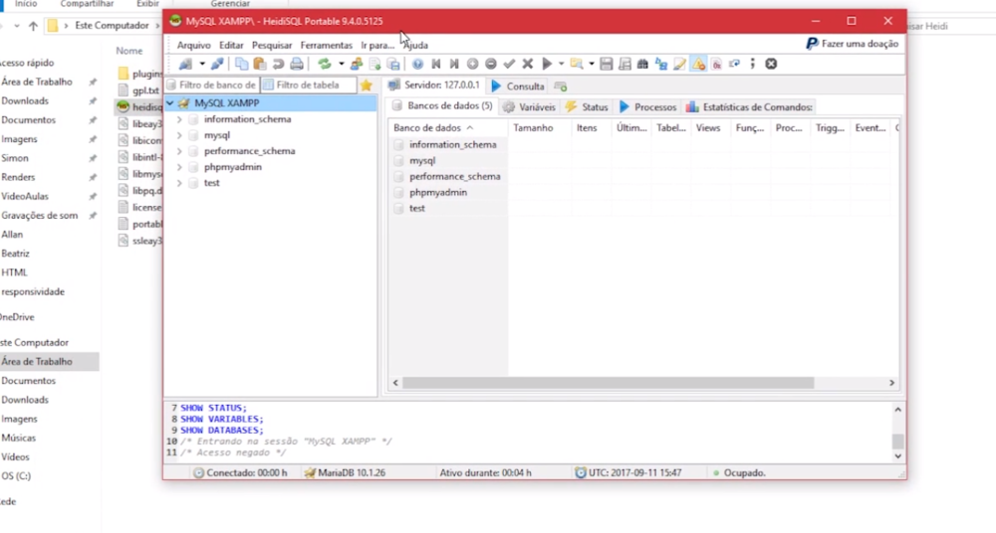Open the Editar menu

coord(231,45)
